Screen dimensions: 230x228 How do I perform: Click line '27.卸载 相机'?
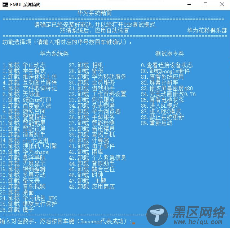[x=86, y=65]
